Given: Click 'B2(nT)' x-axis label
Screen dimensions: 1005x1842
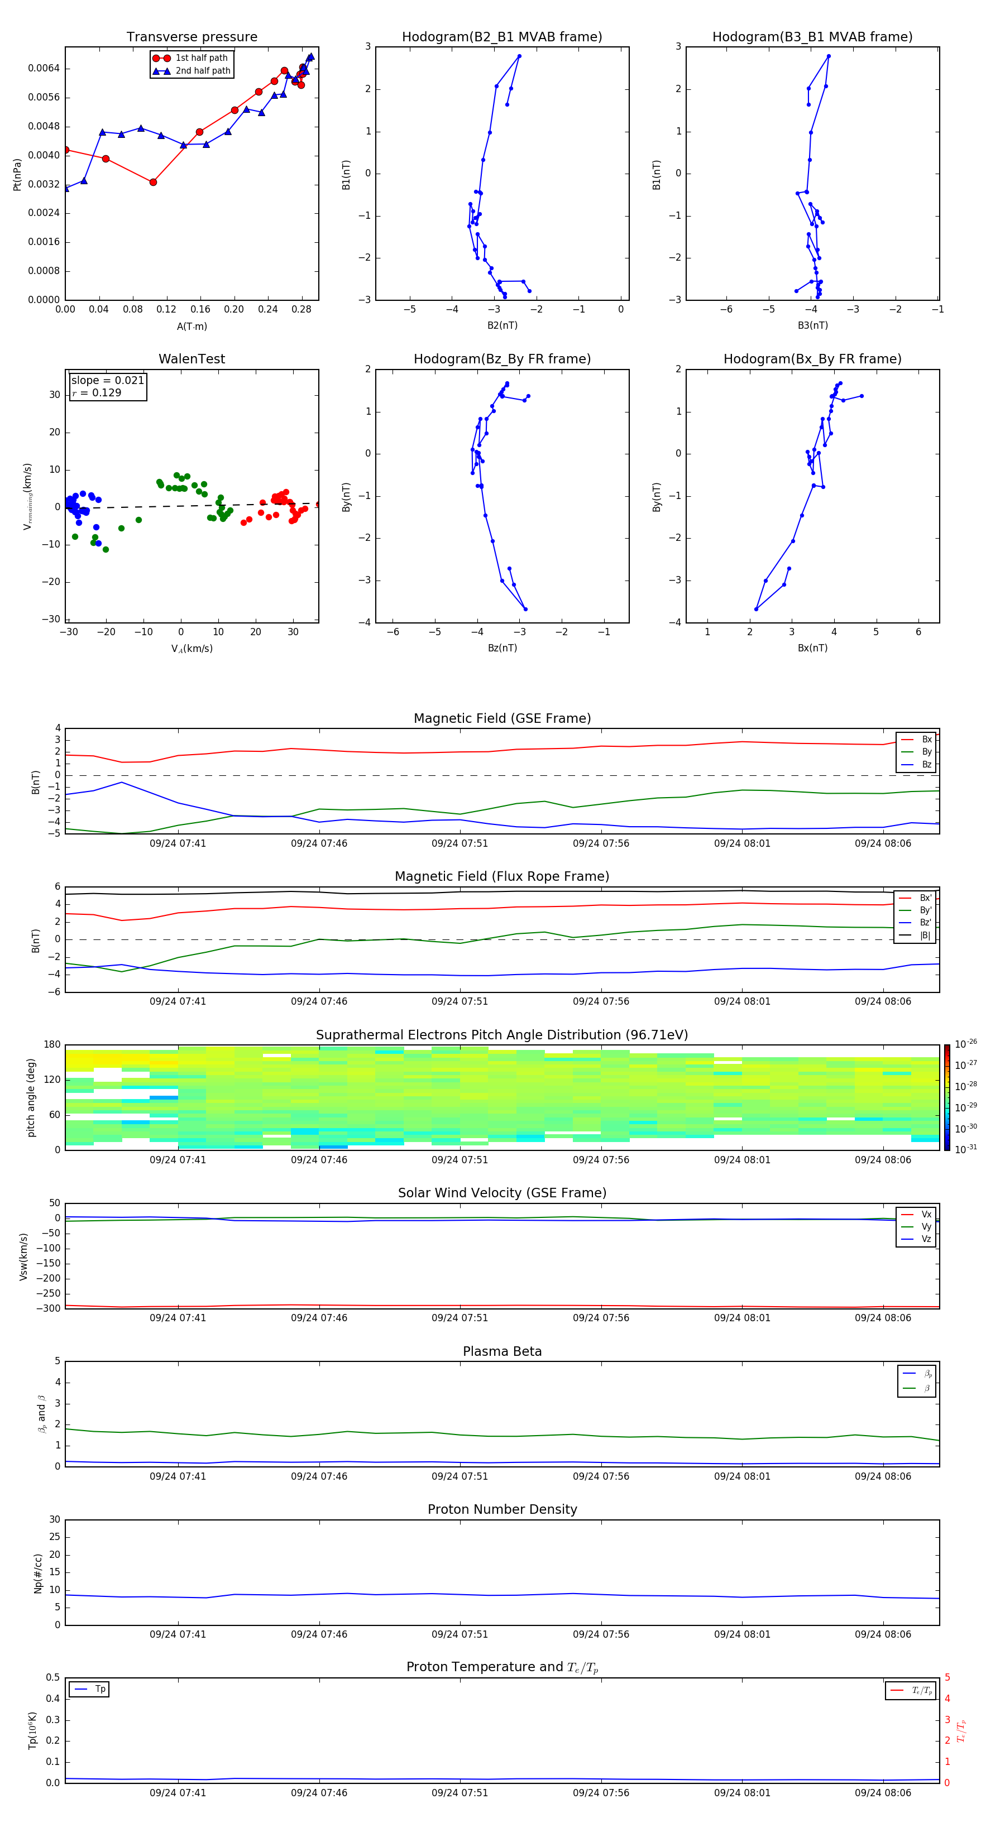Looking at the screenshot, I should point(502,325).
